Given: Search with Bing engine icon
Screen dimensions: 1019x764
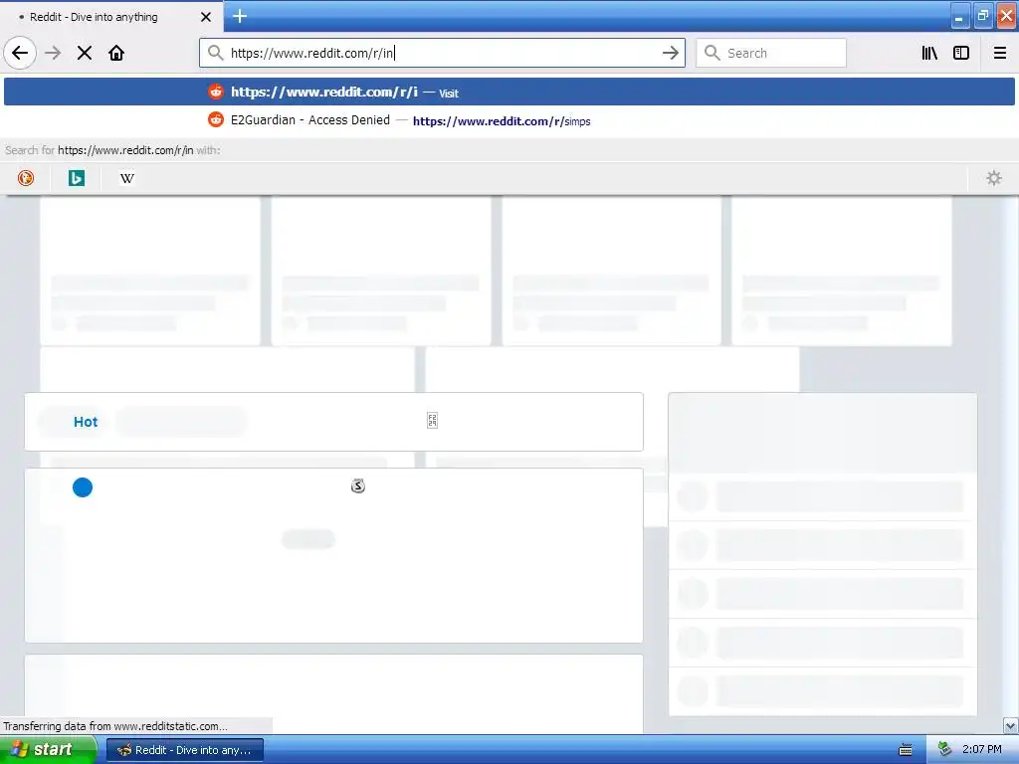Looking at the screenshot, I should click(77, 178).
